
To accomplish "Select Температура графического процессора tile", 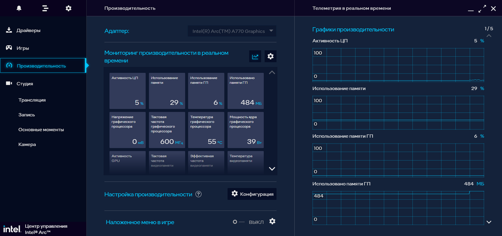I will [x=206, y=130].
